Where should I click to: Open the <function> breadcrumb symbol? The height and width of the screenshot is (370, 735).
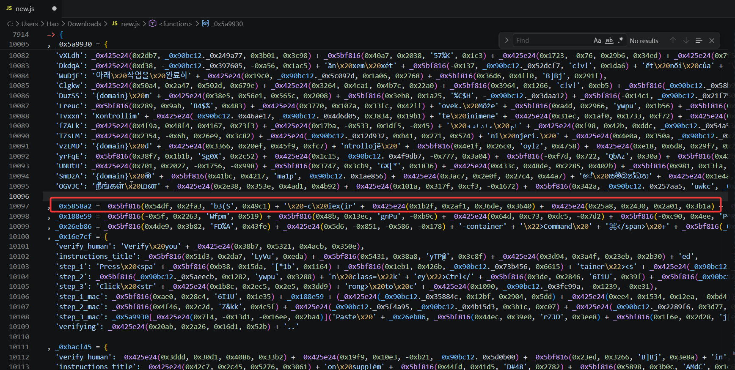[175, 24]
